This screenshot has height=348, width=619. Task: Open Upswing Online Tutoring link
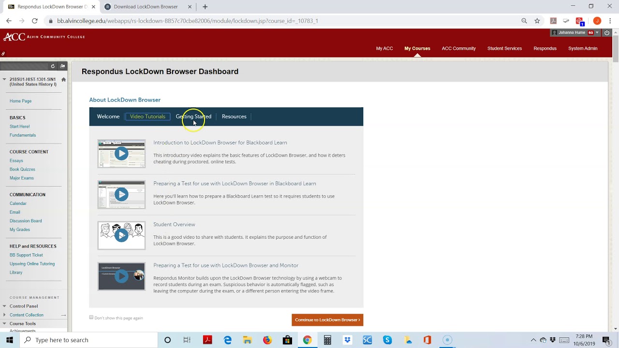[32, 264]
